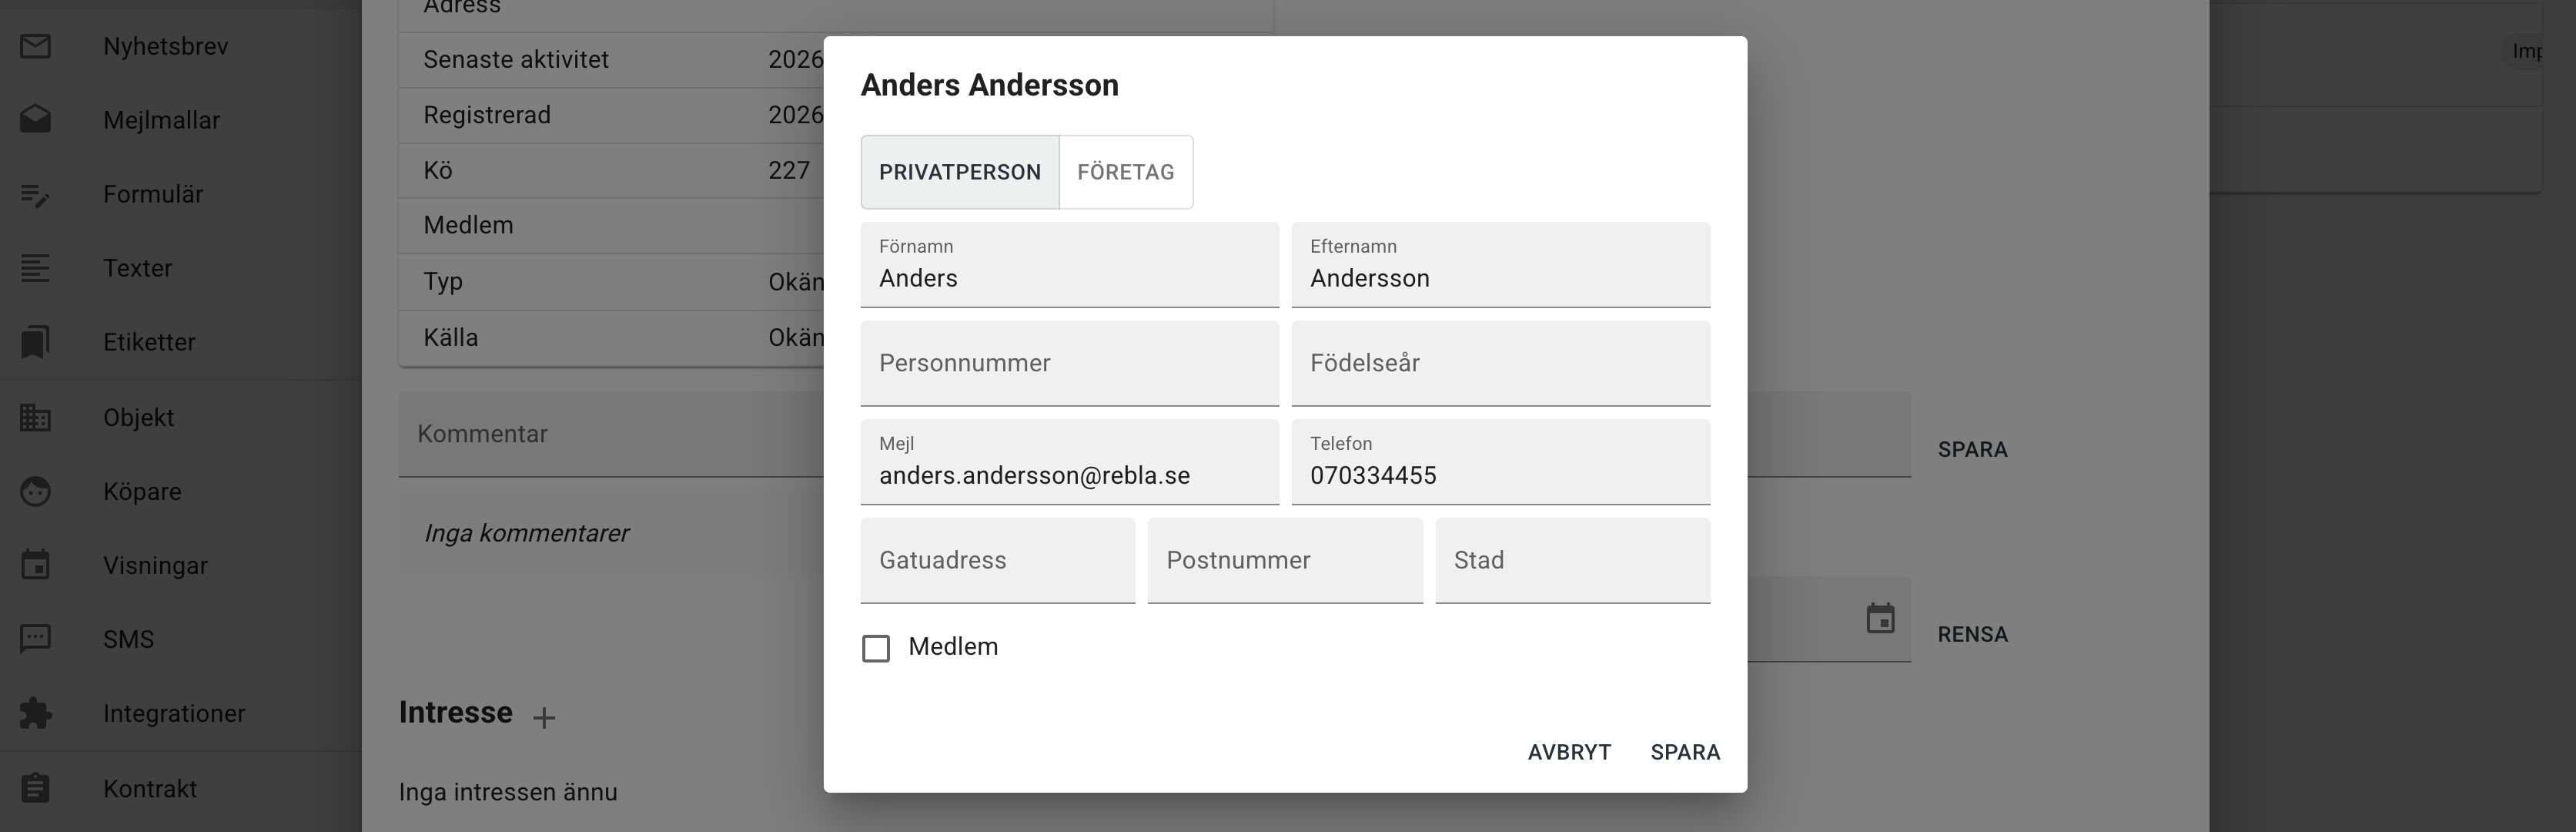Click the Mejl field with anders.andersson@rebla.se
Viewport: 2576px width, 832px height.
(1070, 461)
